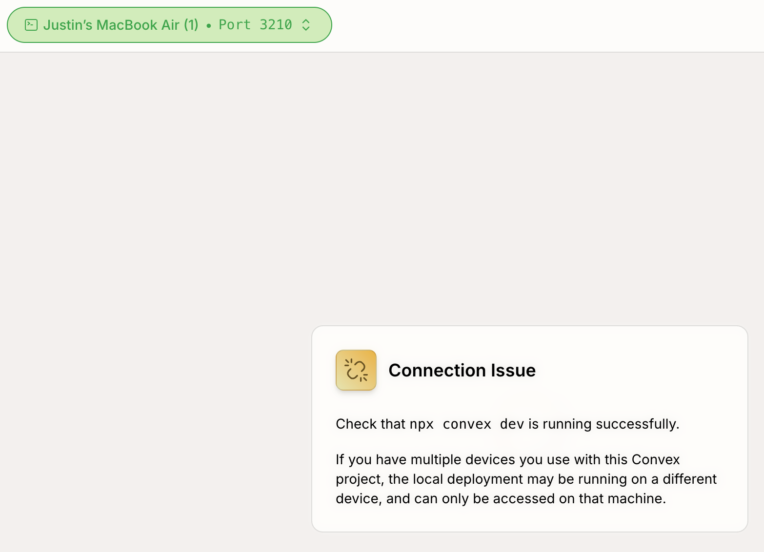
Task: Click the green bullet between name and port
Action: [x=209, y=25]
